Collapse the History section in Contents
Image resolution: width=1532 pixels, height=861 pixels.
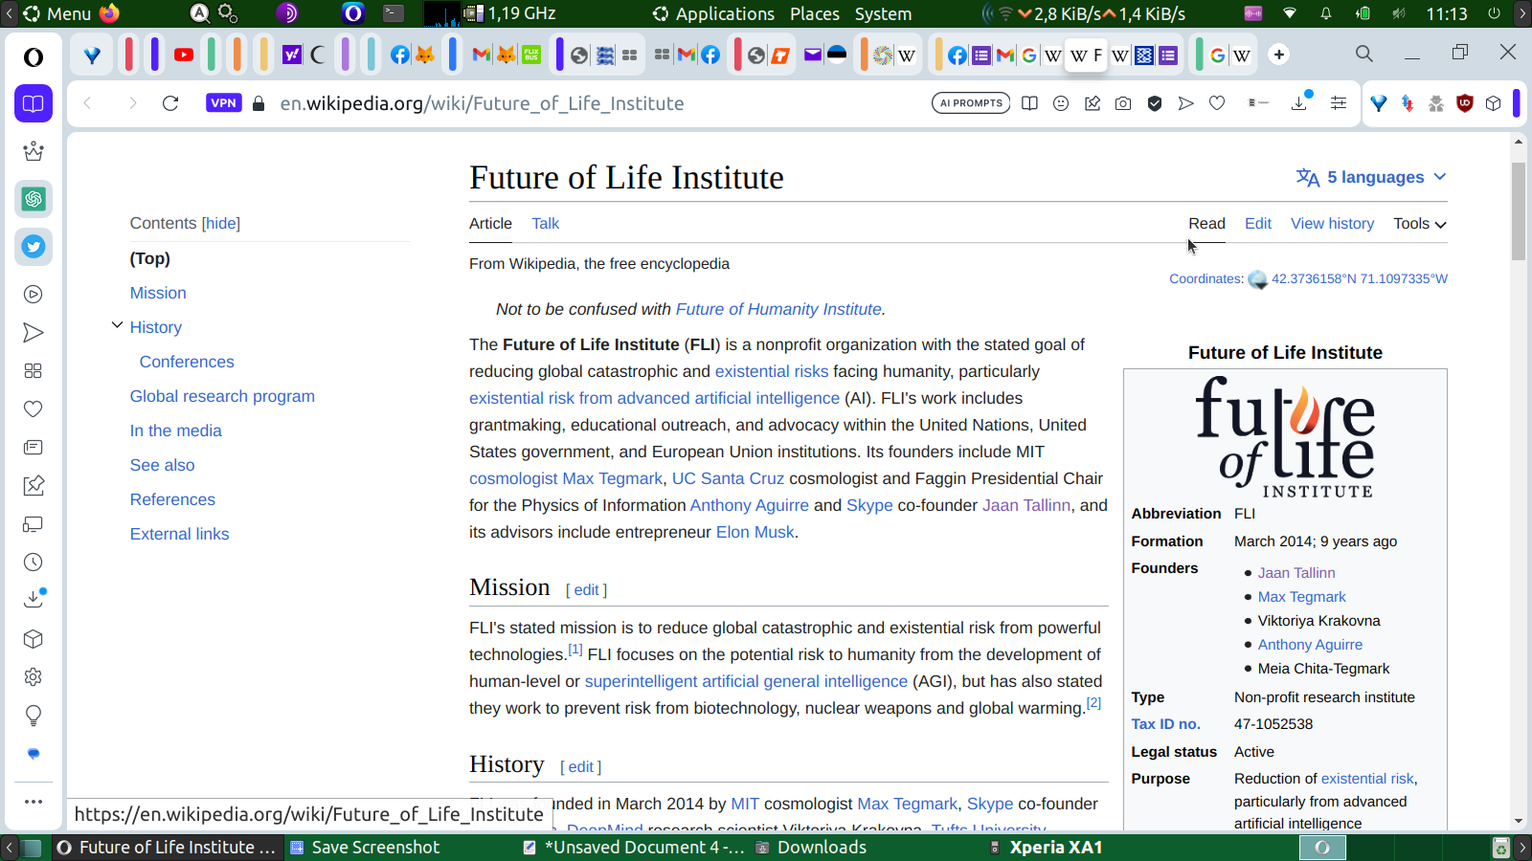117,326
